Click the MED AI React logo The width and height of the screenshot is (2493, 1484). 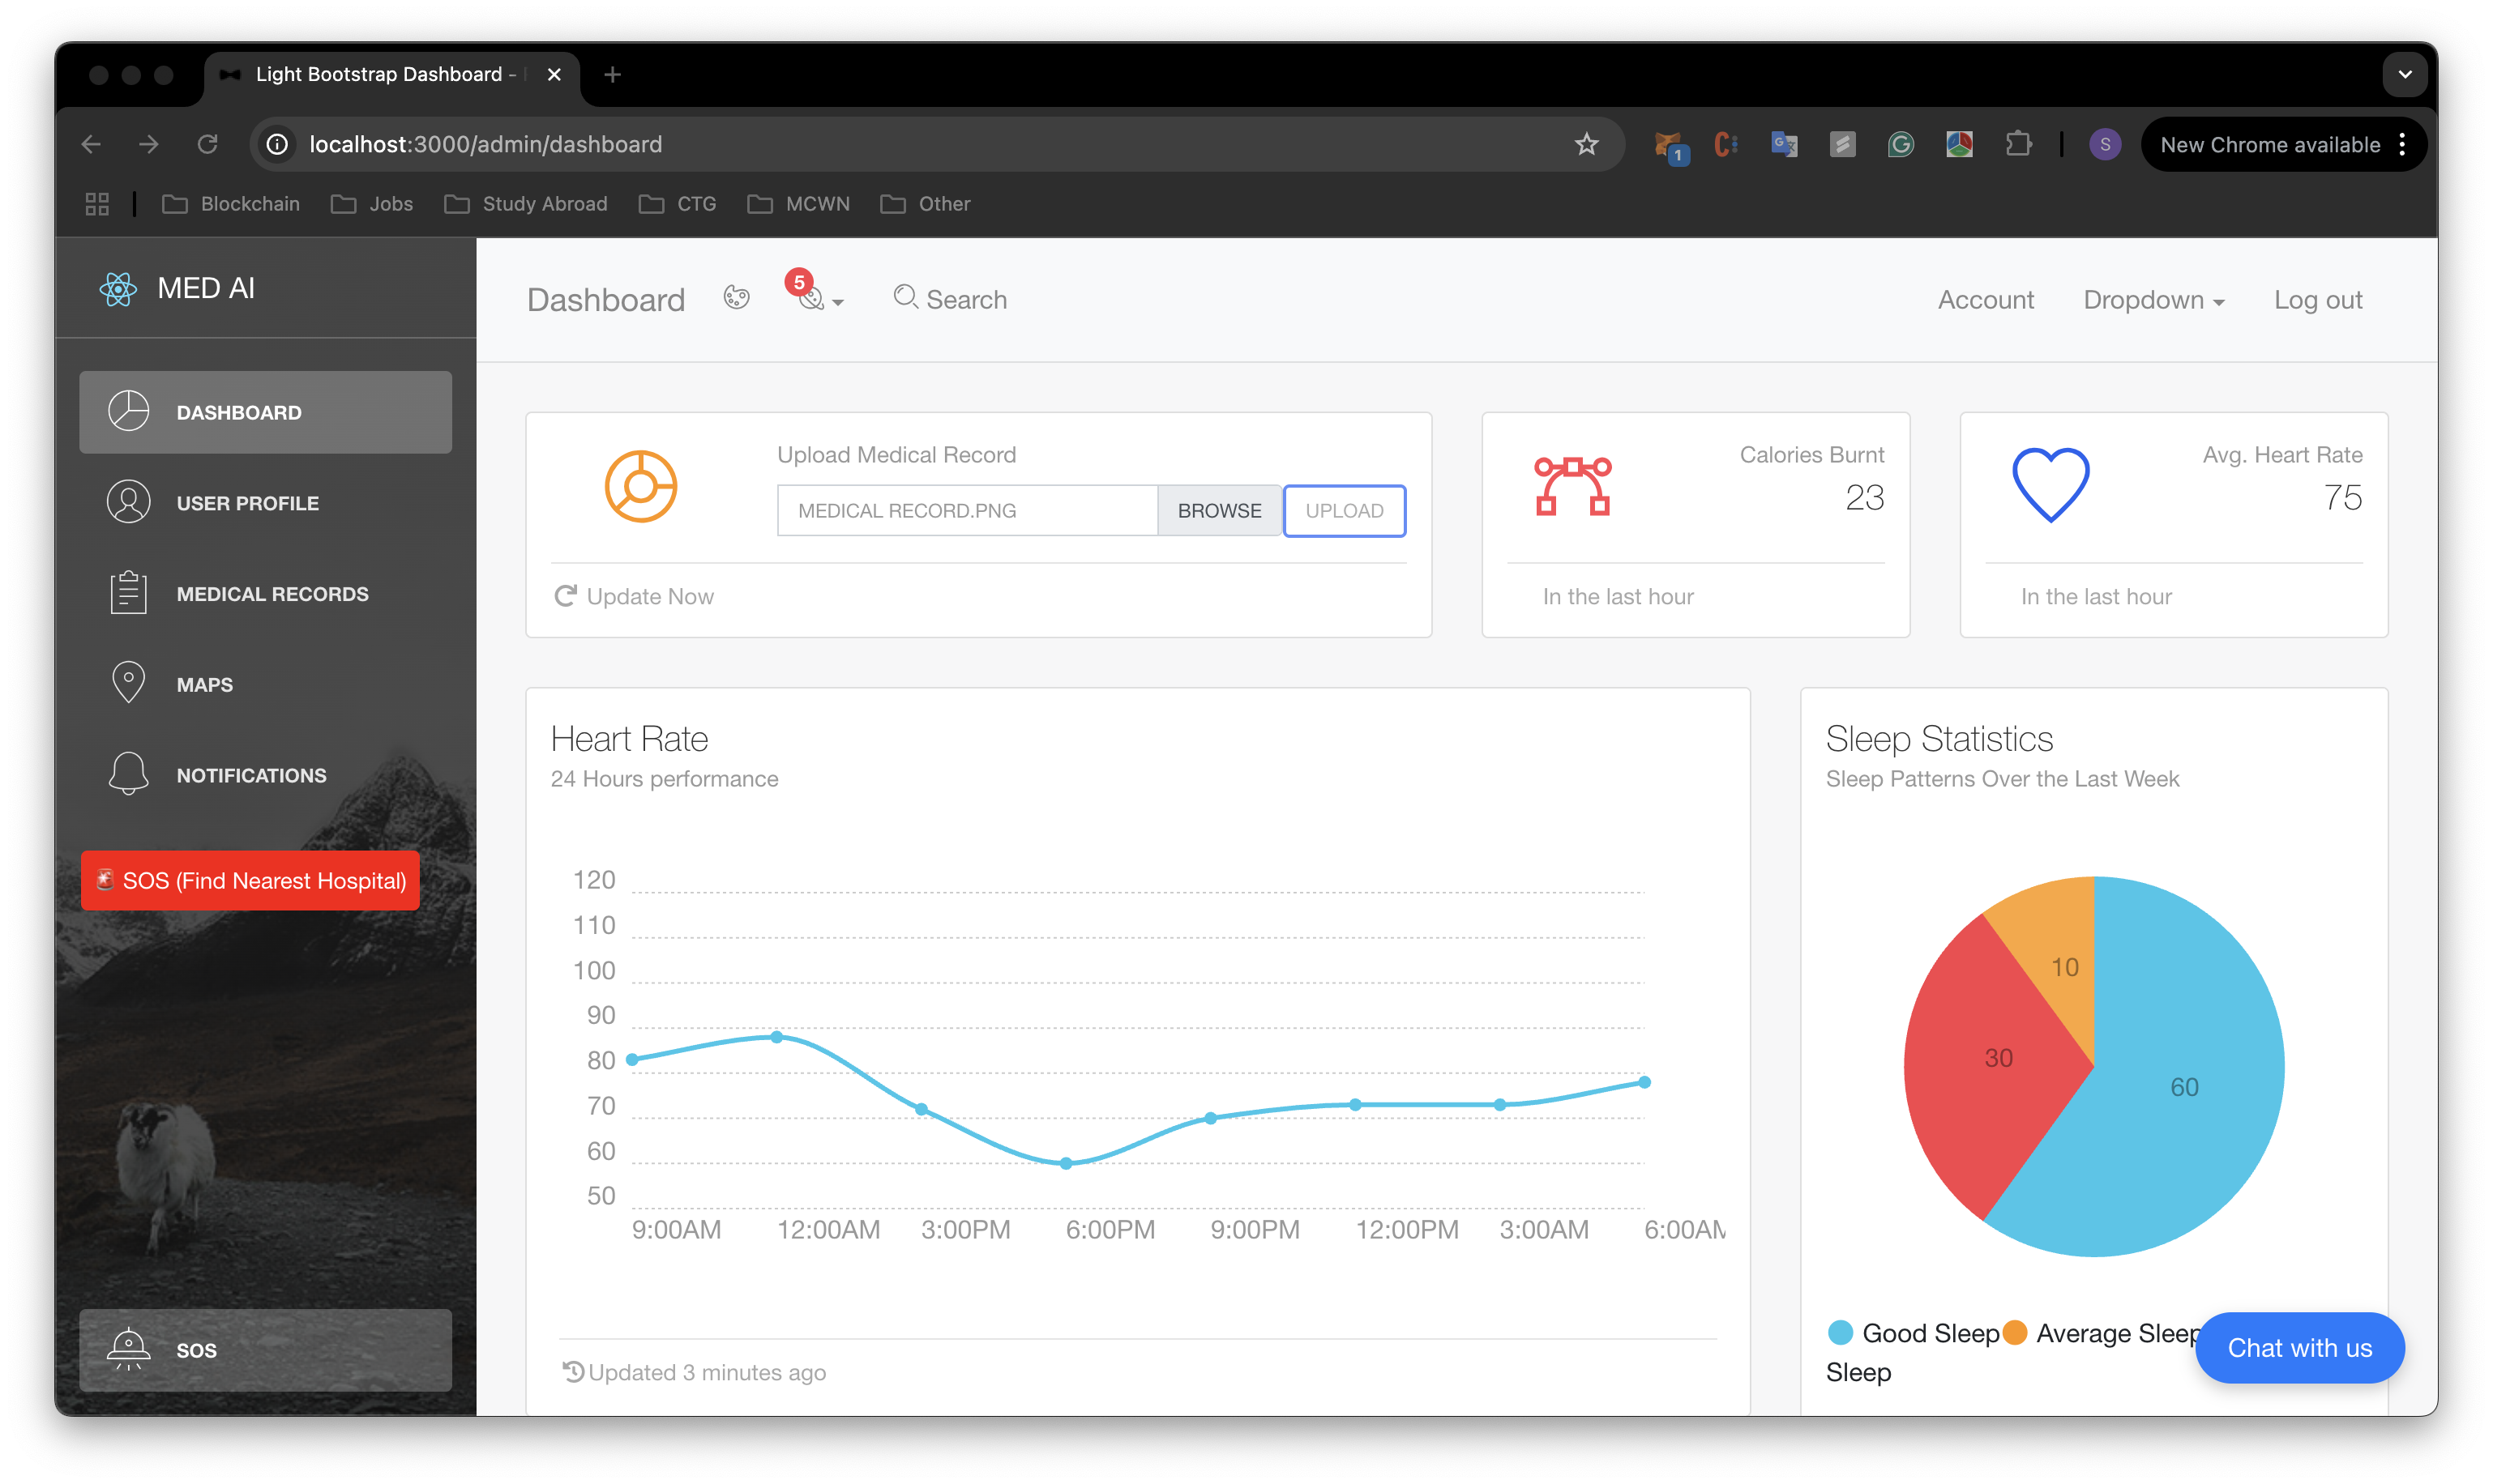pyautogui.click(x=118, y=289)
